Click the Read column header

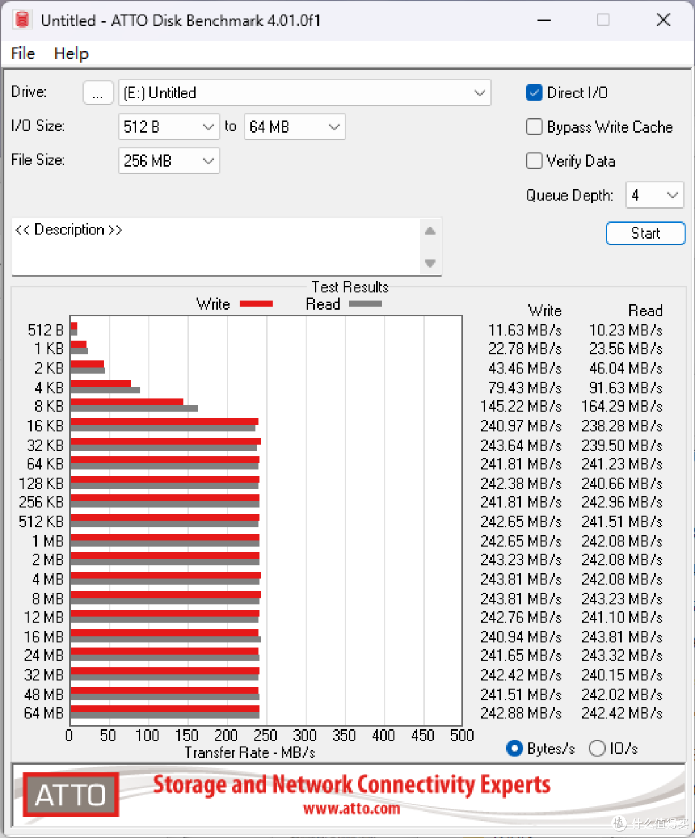pyautogui.click(x=645, y=311)
